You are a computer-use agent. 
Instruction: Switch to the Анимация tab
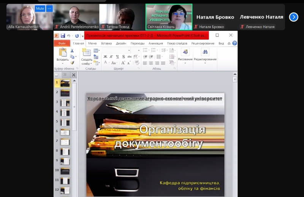[155, 43]
